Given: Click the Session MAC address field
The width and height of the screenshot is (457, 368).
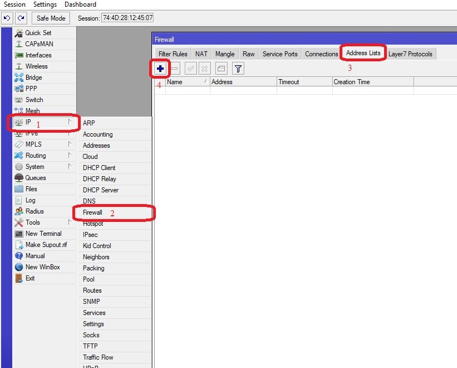Looking at the screenshot, I should pyautogui.click(x=127, y=18).
